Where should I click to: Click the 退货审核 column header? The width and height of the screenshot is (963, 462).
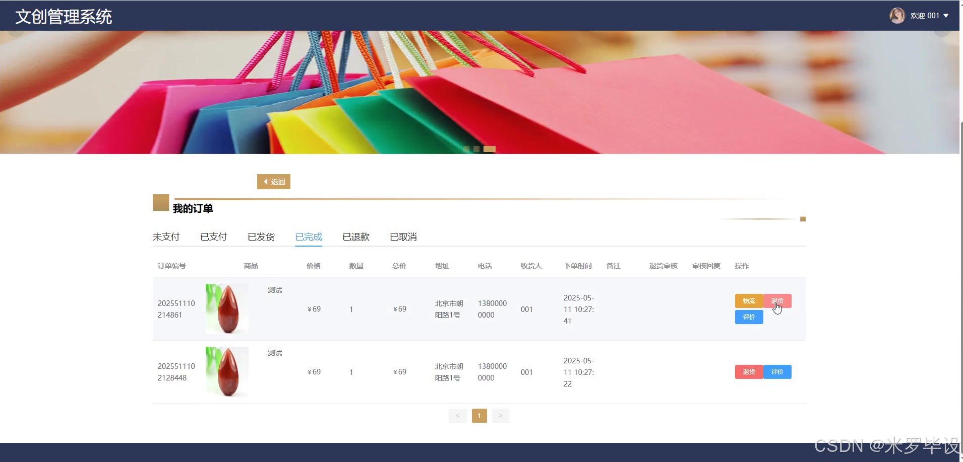tap(664, 266)
